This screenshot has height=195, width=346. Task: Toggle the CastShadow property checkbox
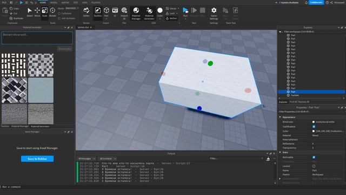314,127
